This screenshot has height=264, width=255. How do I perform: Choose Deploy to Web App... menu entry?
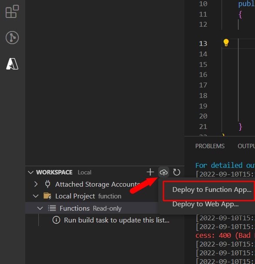coord(205,204)
